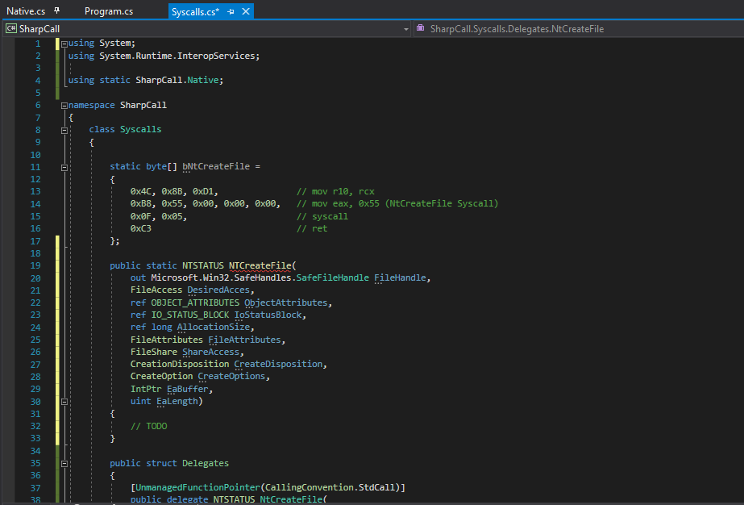
Task: Collapse the class Syscalls block
Action: [x=64, y=130]
